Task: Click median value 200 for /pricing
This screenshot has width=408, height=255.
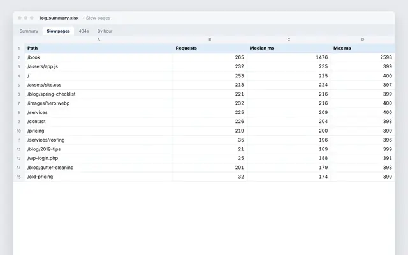Action: point(289,131)
